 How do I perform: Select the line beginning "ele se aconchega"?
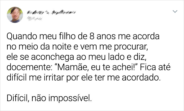[76, 57]
